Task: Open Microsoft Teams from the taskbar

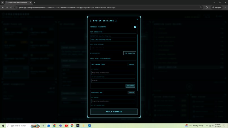Action: (x=60, y=125)
